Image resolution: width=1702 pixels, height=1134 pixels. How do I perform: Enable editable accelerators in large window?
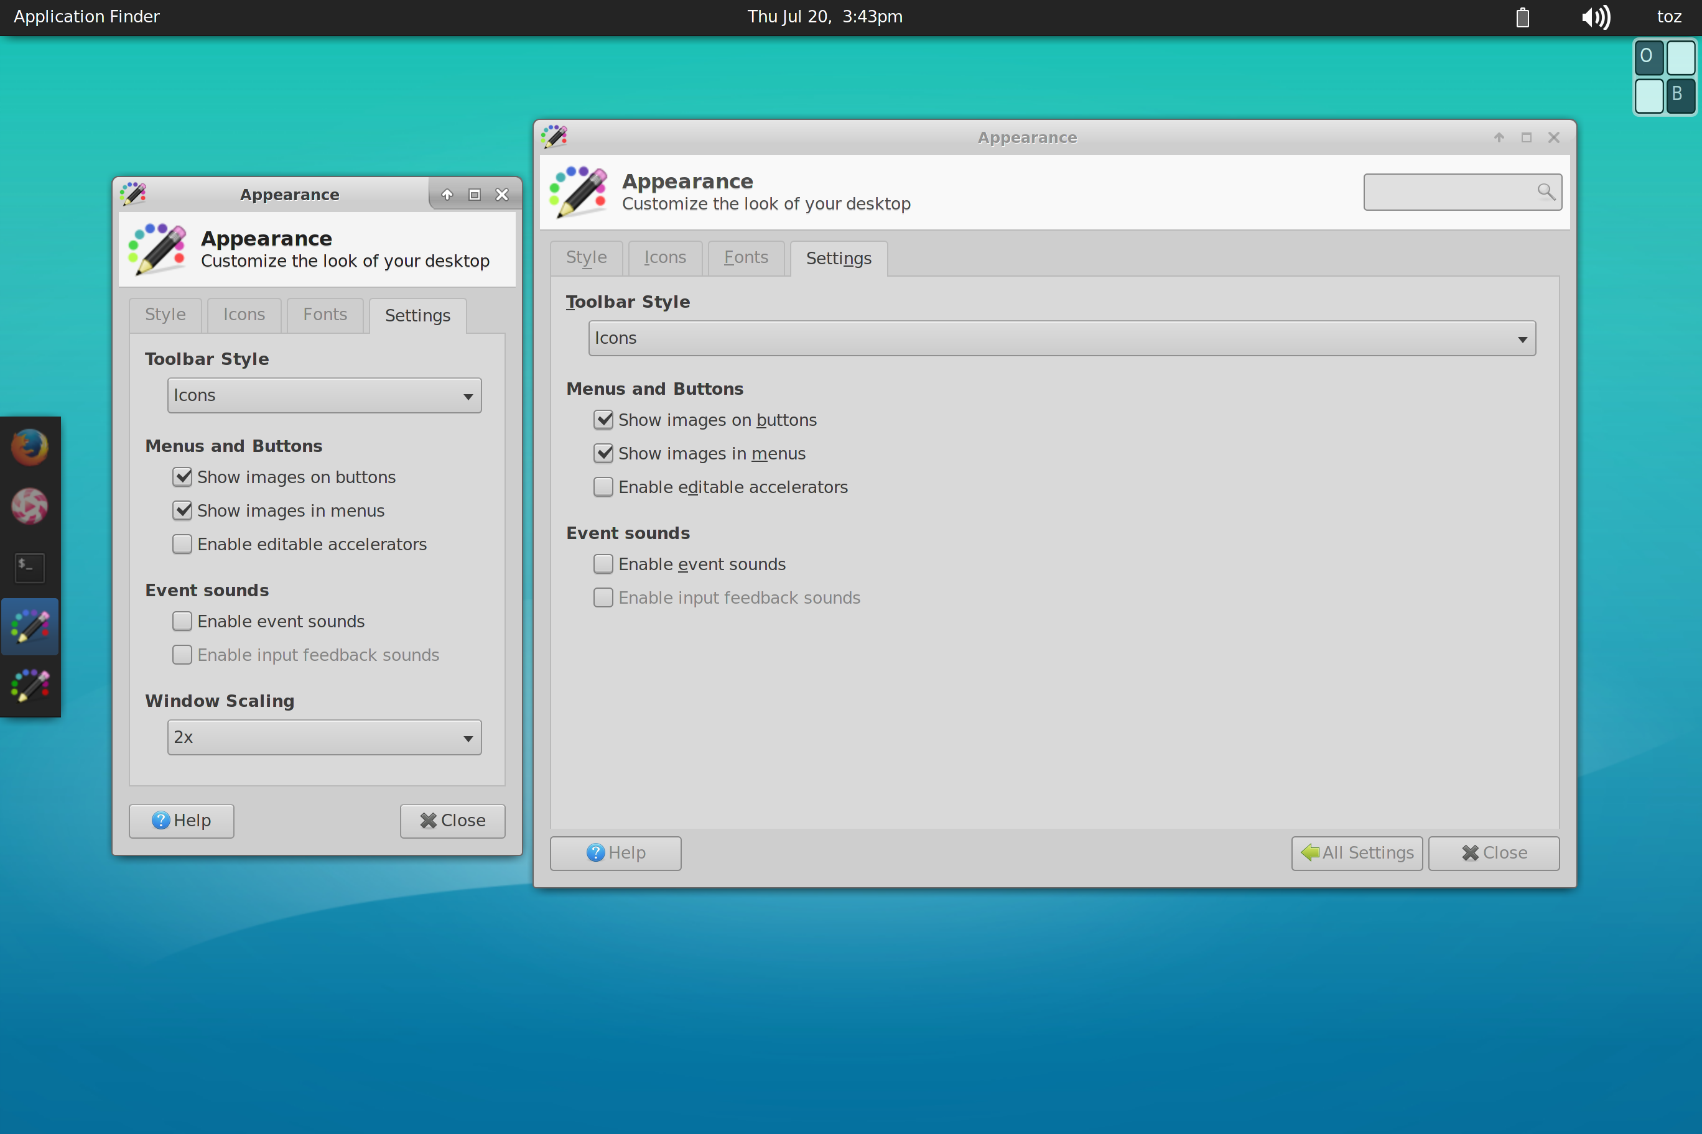click(603, 487)
